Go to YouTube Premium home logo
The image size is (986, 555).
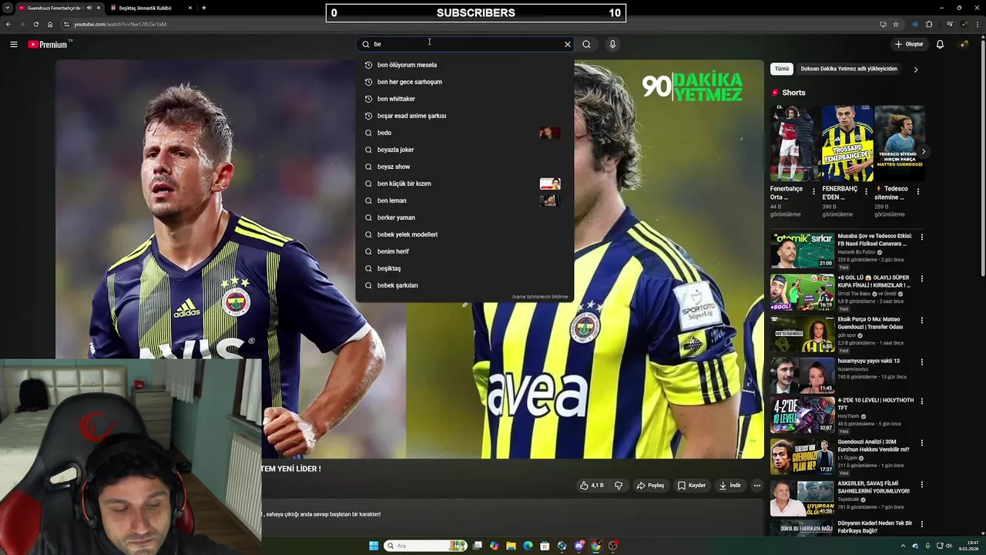(48, 44)
